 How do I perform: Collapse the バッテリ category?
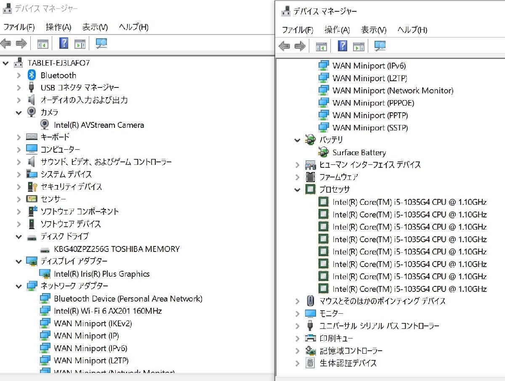298,140
